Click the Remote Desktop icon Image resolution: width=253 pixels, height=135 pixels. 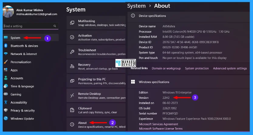(x=72, y=95)
